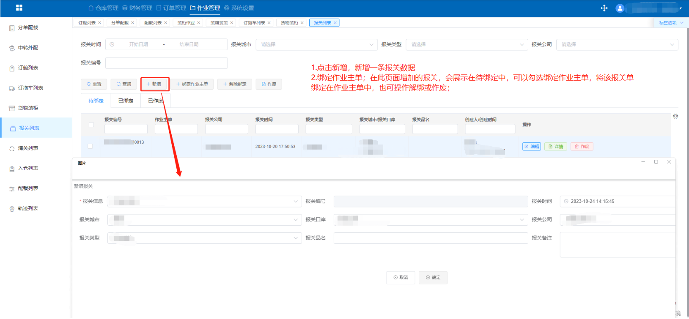Click red 作废 in the table row
The image size is (689, 319).
582,147
